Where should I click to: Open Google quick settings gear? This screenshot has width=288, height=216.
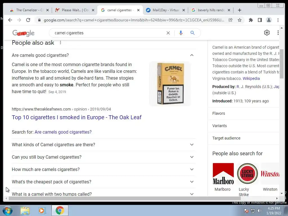click(x=267, y=33)
